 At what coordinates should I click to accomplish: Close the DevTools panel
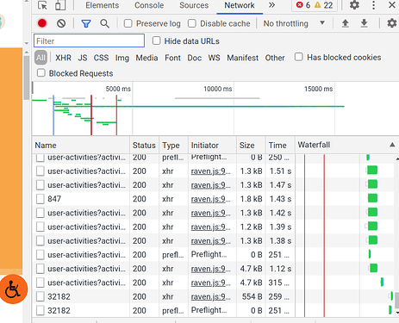(392, 5)
